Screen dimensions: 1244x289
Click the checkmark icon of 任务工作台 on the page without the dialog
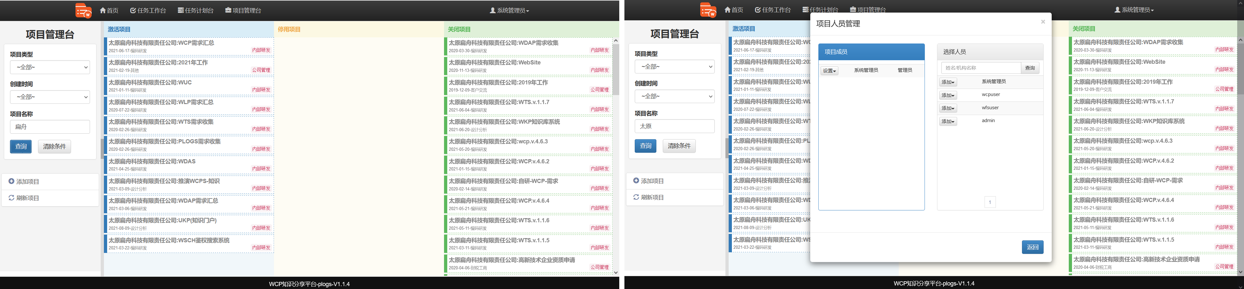133,10
